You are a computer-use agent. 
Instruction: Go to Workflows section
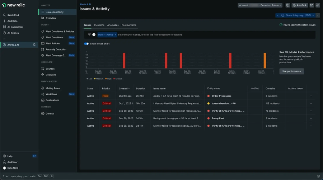(x=51, y=94)
